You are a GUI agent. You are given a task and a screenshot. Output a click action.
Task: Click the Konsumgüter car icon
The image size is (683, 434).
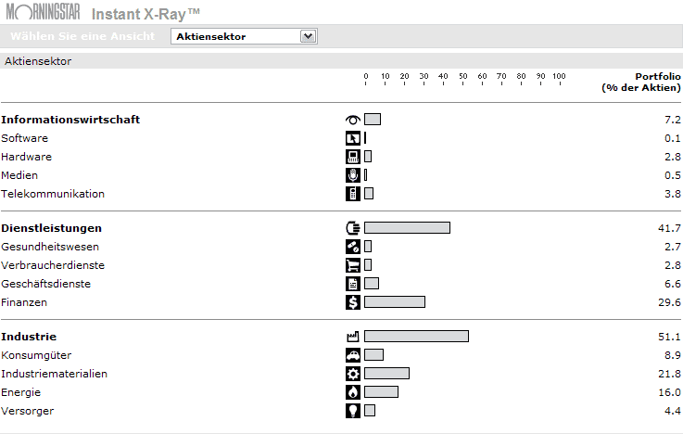click(x=352, y=355)
